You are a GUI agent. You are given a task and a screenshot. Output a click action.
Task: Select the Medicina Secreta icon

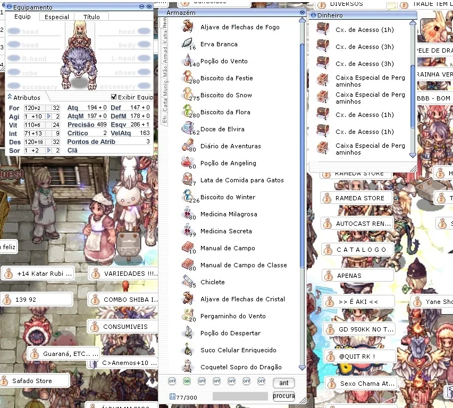188,230
